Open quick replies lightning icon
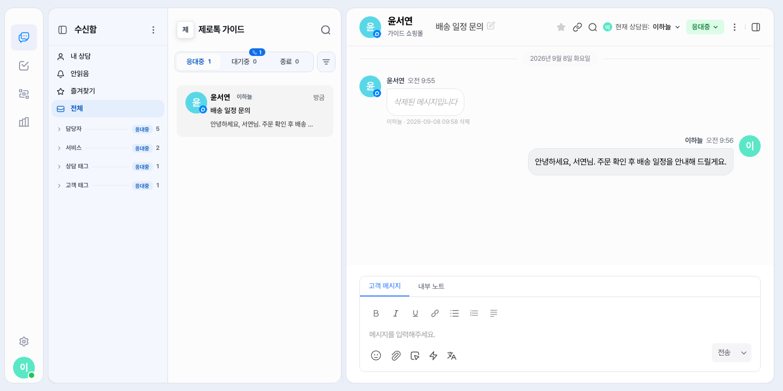 pyautogui.click(x=433, y=356)
